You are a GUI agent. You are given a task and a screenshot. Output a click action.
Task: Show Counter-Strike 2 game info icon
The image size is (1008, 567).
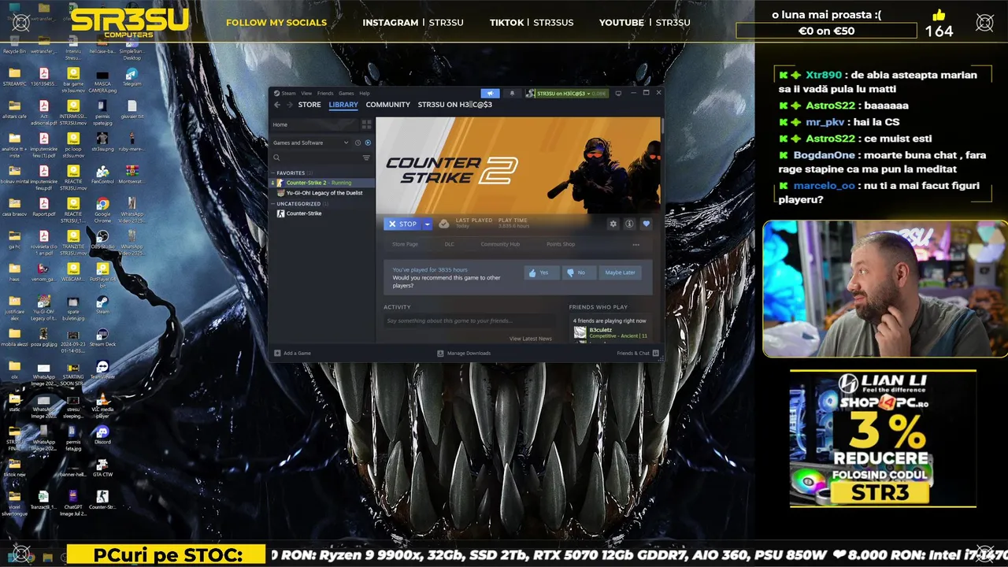(x=629, y=224)
